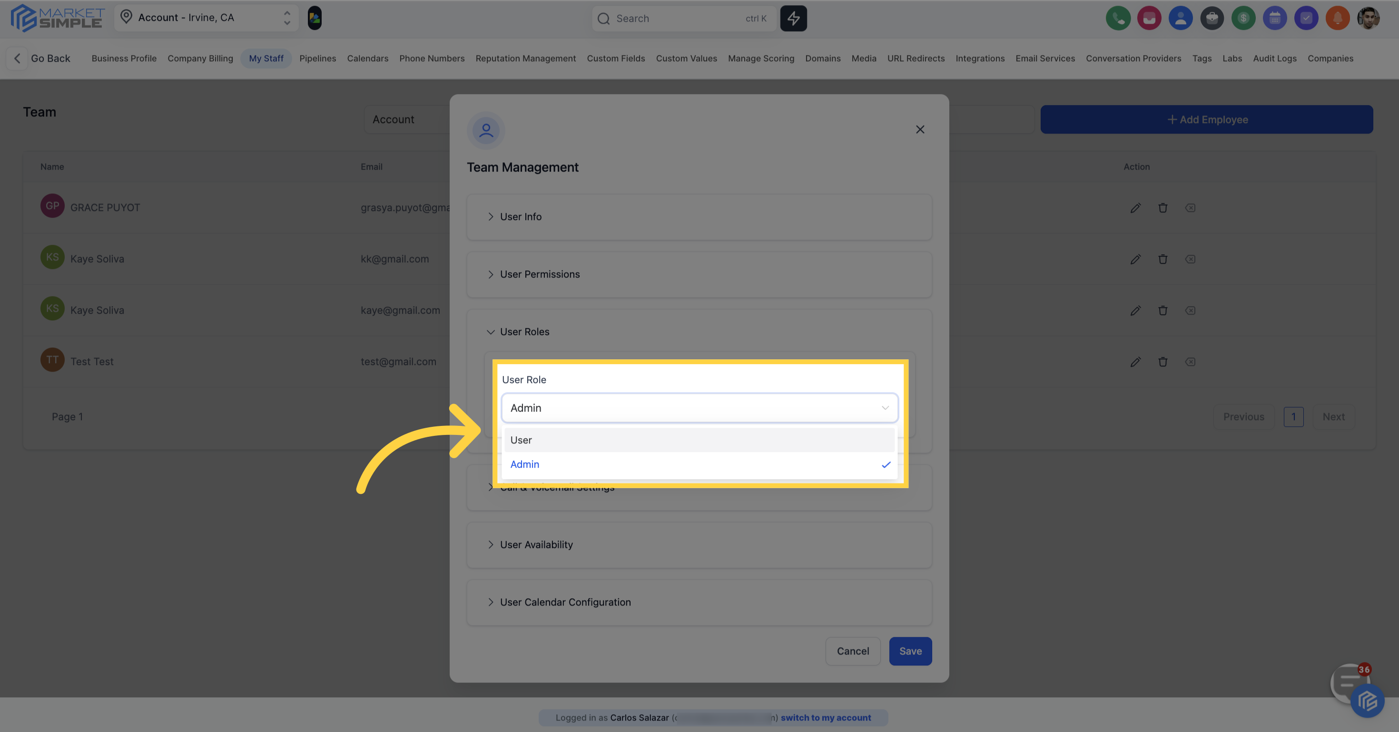Collapse the User Roles section
This screenshot has width=1399, height=732.
(524, 332)
